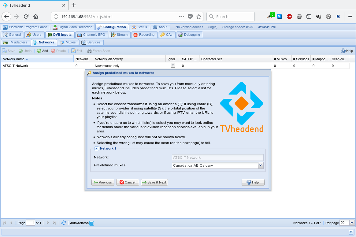Expand the bottom status panel arrow

[351, 232]
